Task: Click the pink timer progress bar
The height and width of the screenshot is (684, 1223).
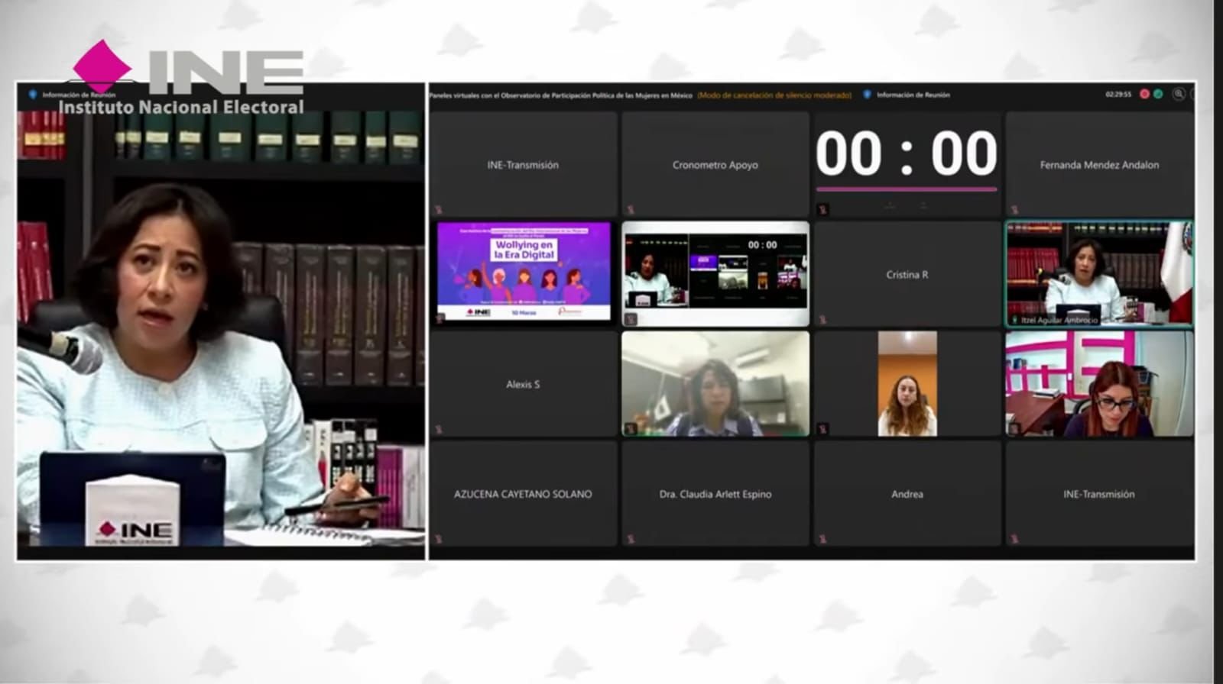Action: tap(906, 189)
